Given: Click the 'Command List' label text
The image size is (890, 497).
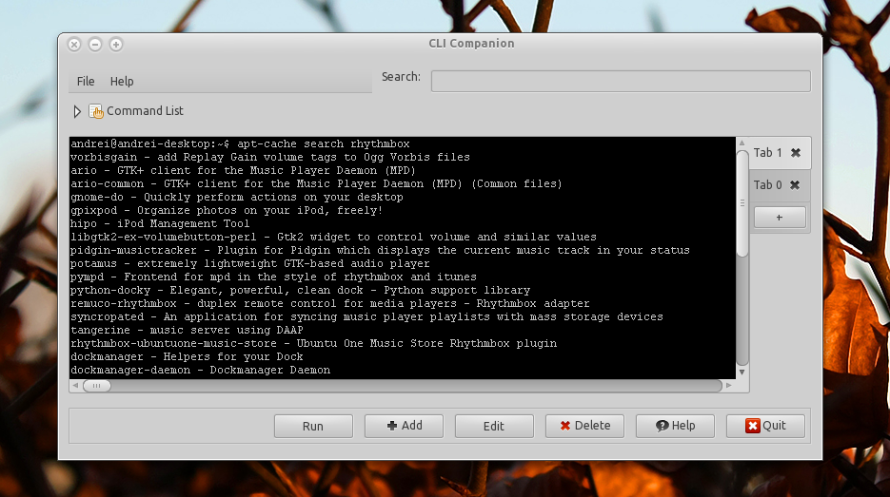Looking at the screenshot, I should (x=145, y=111).
